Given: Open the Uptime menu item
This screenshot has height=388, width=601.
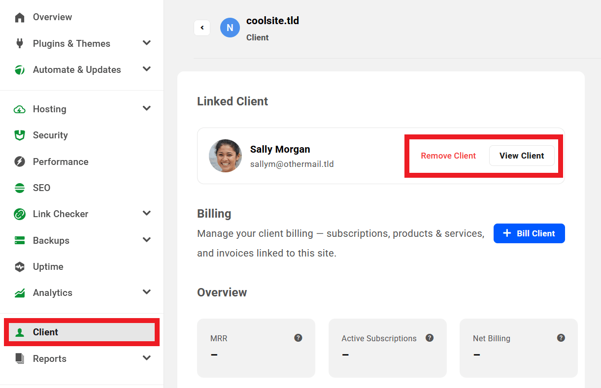Looking at the screenshot, I should pyautogui.click(x=82, y=267).
